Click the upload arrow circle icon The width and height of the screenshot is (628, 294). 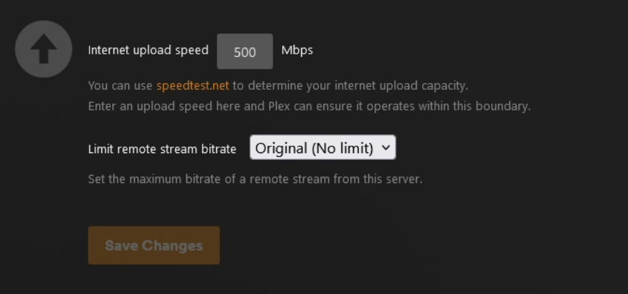[x=43, y=49]
